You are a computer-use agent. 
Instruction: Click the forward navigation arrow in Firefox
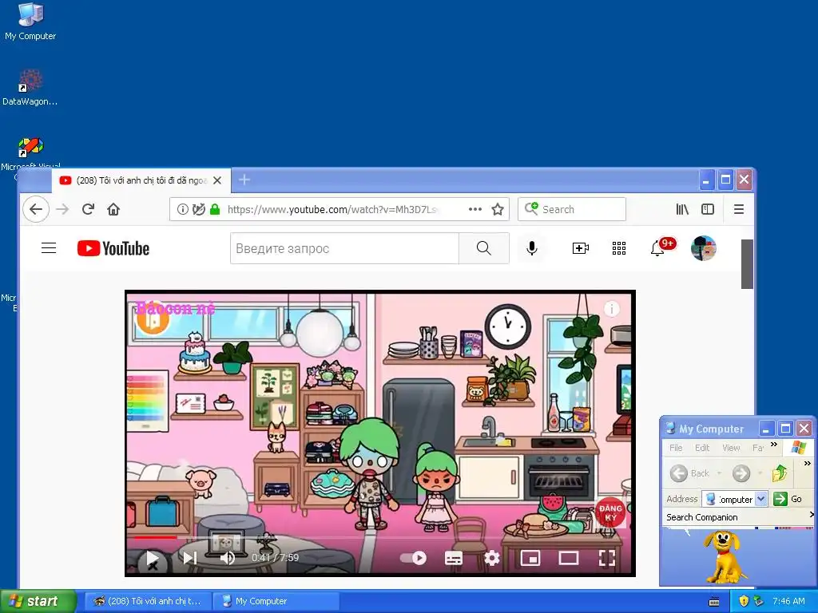click(62, 210)
